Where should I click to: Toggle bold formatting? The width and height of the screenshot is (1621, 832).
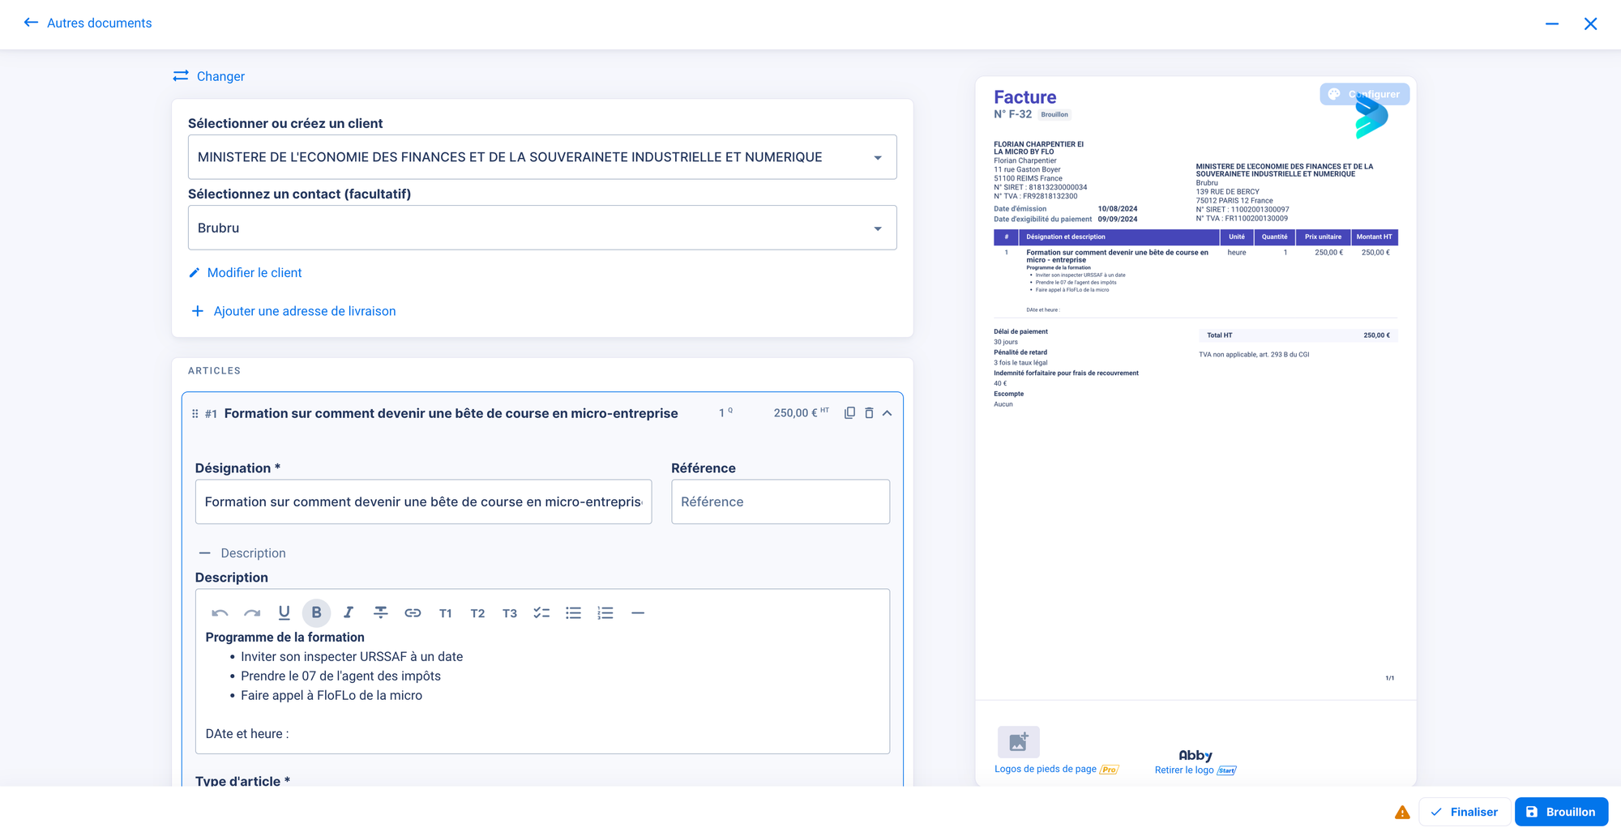(x=316, y=613)
